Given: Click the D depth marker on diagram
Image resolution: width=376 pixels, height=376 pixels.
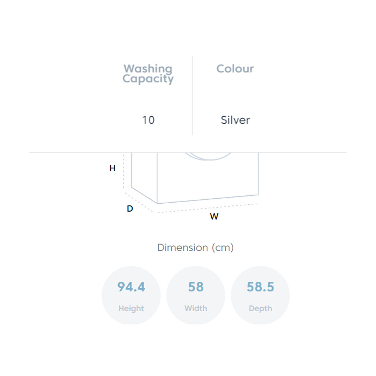Looking at the screenshot, I should coord(130,209).
